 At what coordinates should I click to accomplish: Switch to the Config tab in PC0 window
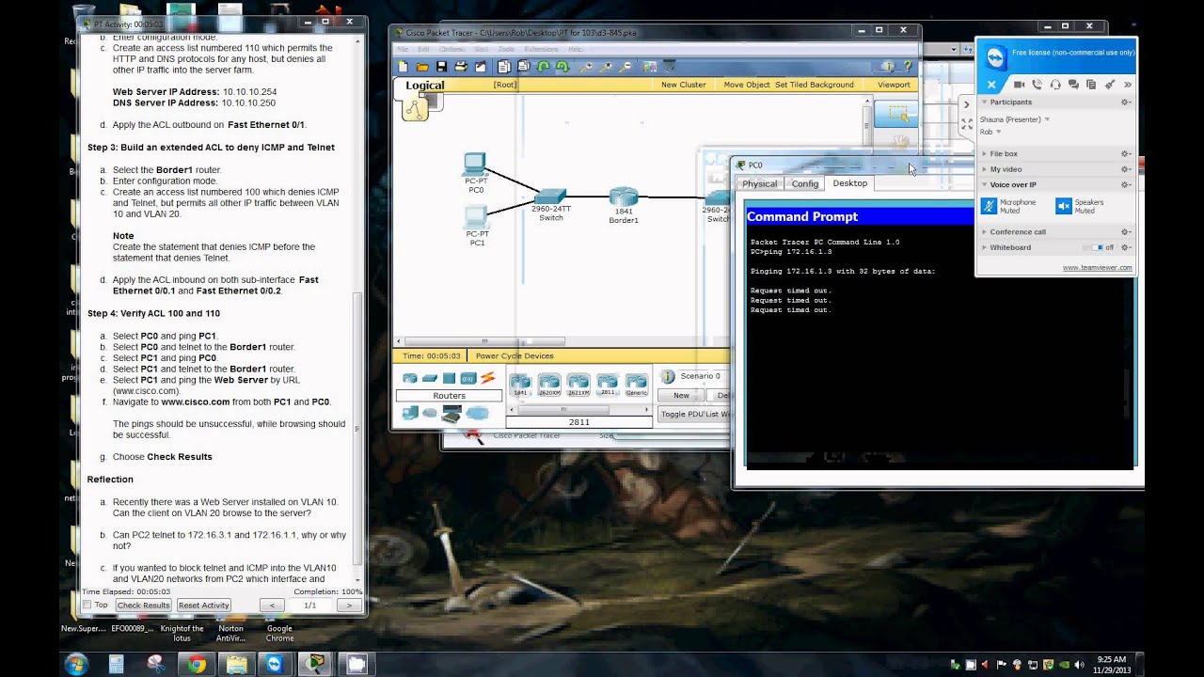pos(805,183)
